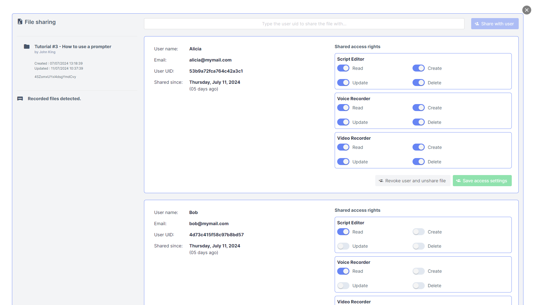Toggle Alicia's Script Editor Create switch
The image size is (534, 305).
(419, 68)
